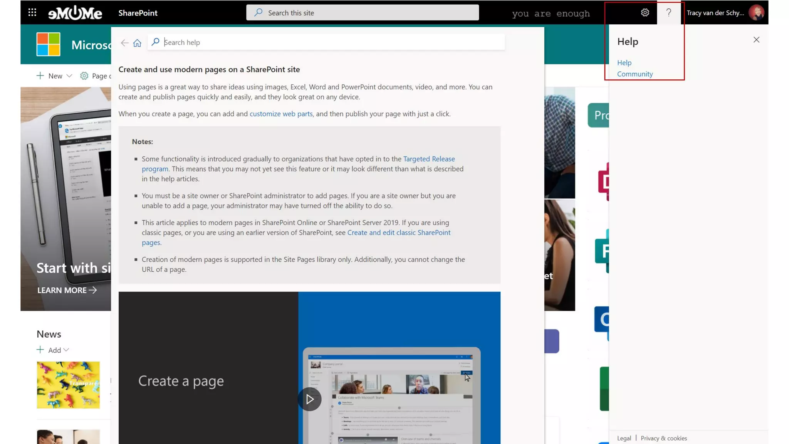789x444 pixels.
Task: Open the app launcher waffle icon
Action: pyautogui.click(x=32, y=13)
